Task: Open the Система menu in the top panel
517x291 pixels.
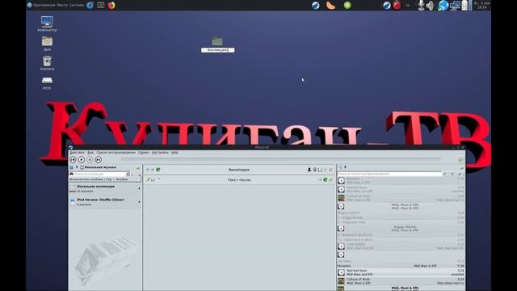Action: coord(77,5)
